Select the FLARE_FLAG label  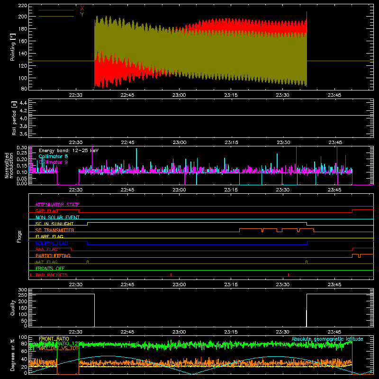[x=49, y=236]
